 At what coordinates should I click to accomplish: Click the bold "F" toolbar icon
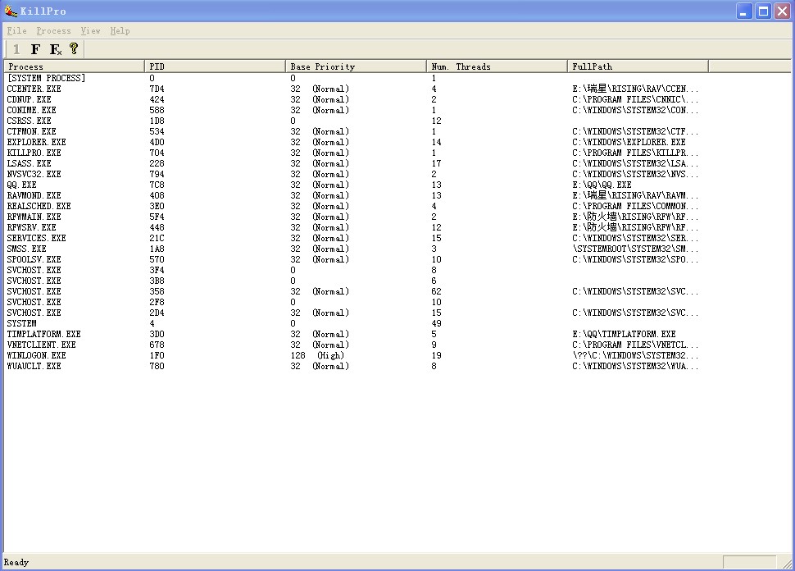click(35, 49)
